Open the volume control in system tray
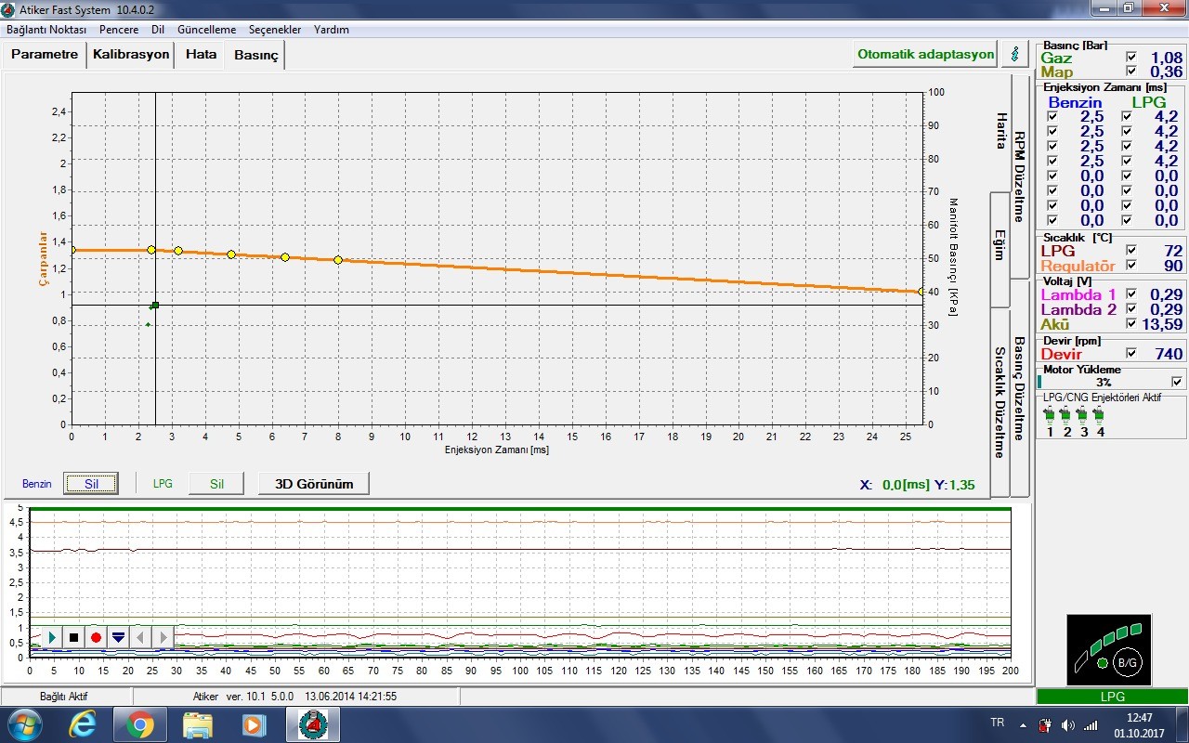 click(x=1067, y=724)
